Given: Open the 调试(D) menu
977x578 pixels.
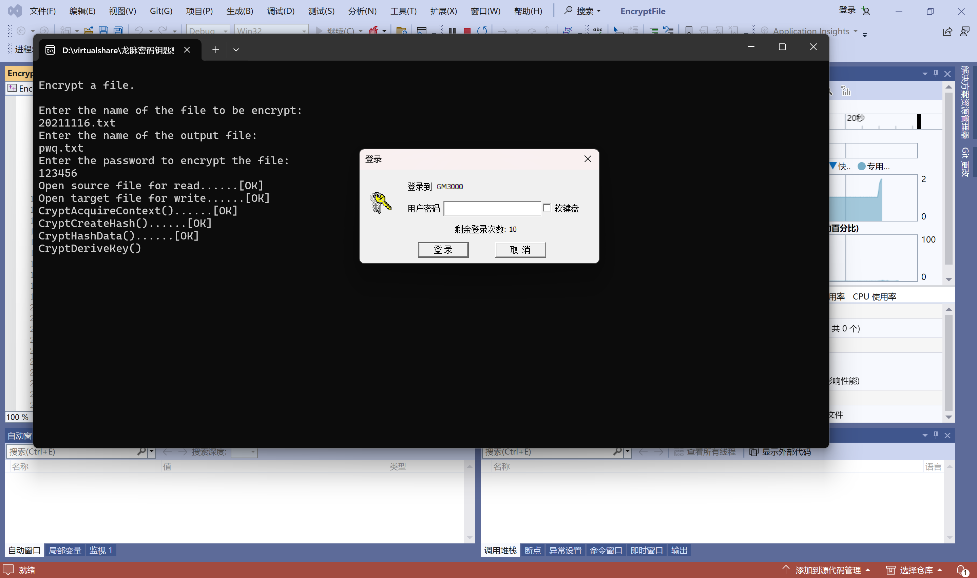Looking at the screenshot, I should point(280,11).
